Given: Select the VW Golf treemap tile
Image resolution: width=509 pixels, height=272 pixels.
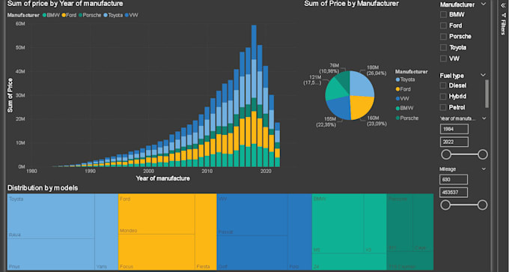Looking at the screenshot, I should 252,253.
